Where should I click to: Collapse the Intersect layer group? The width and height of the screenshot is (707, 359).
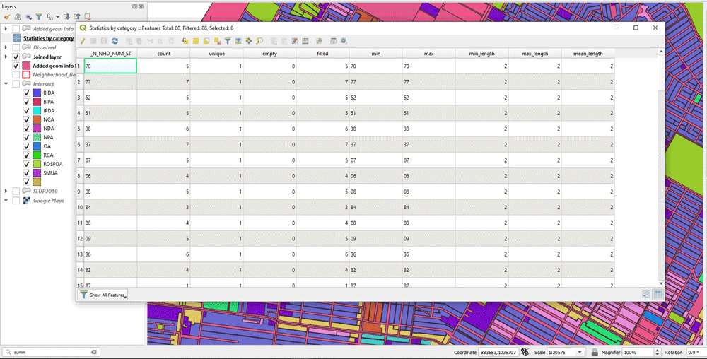point(6,83)
